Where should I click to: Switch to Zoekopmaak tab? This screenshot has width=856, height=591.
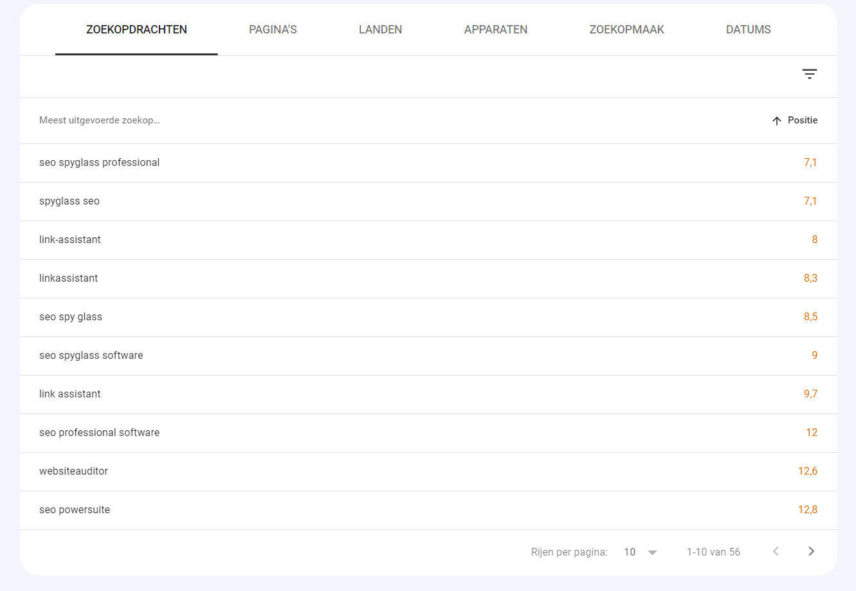pyautogui.click(x=627, y=30)
